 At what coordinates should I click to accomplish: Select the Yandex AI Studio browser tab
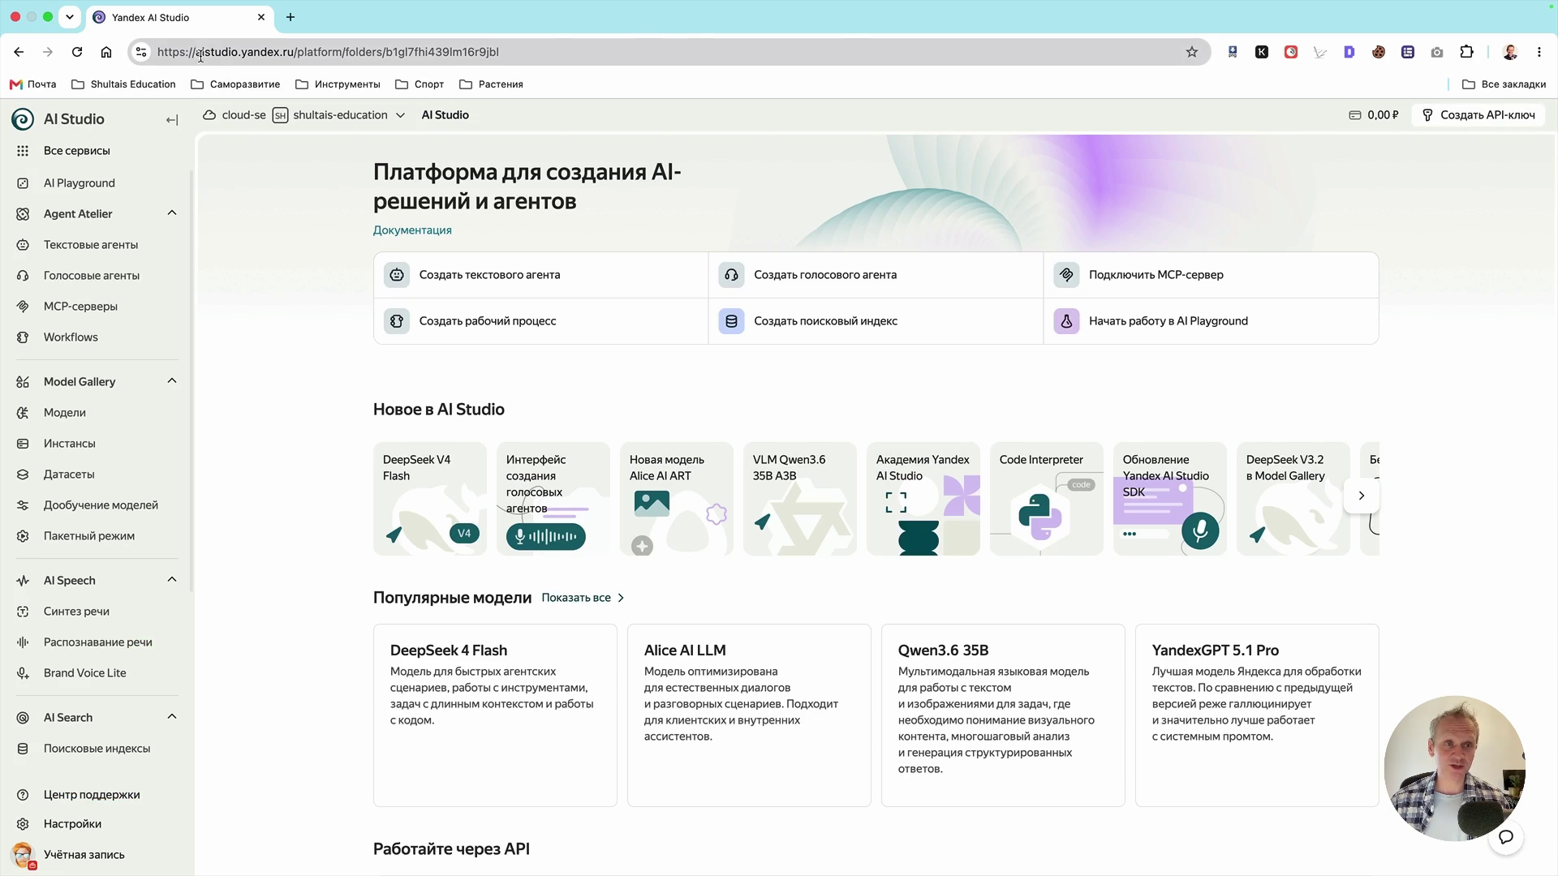[180, 17]
